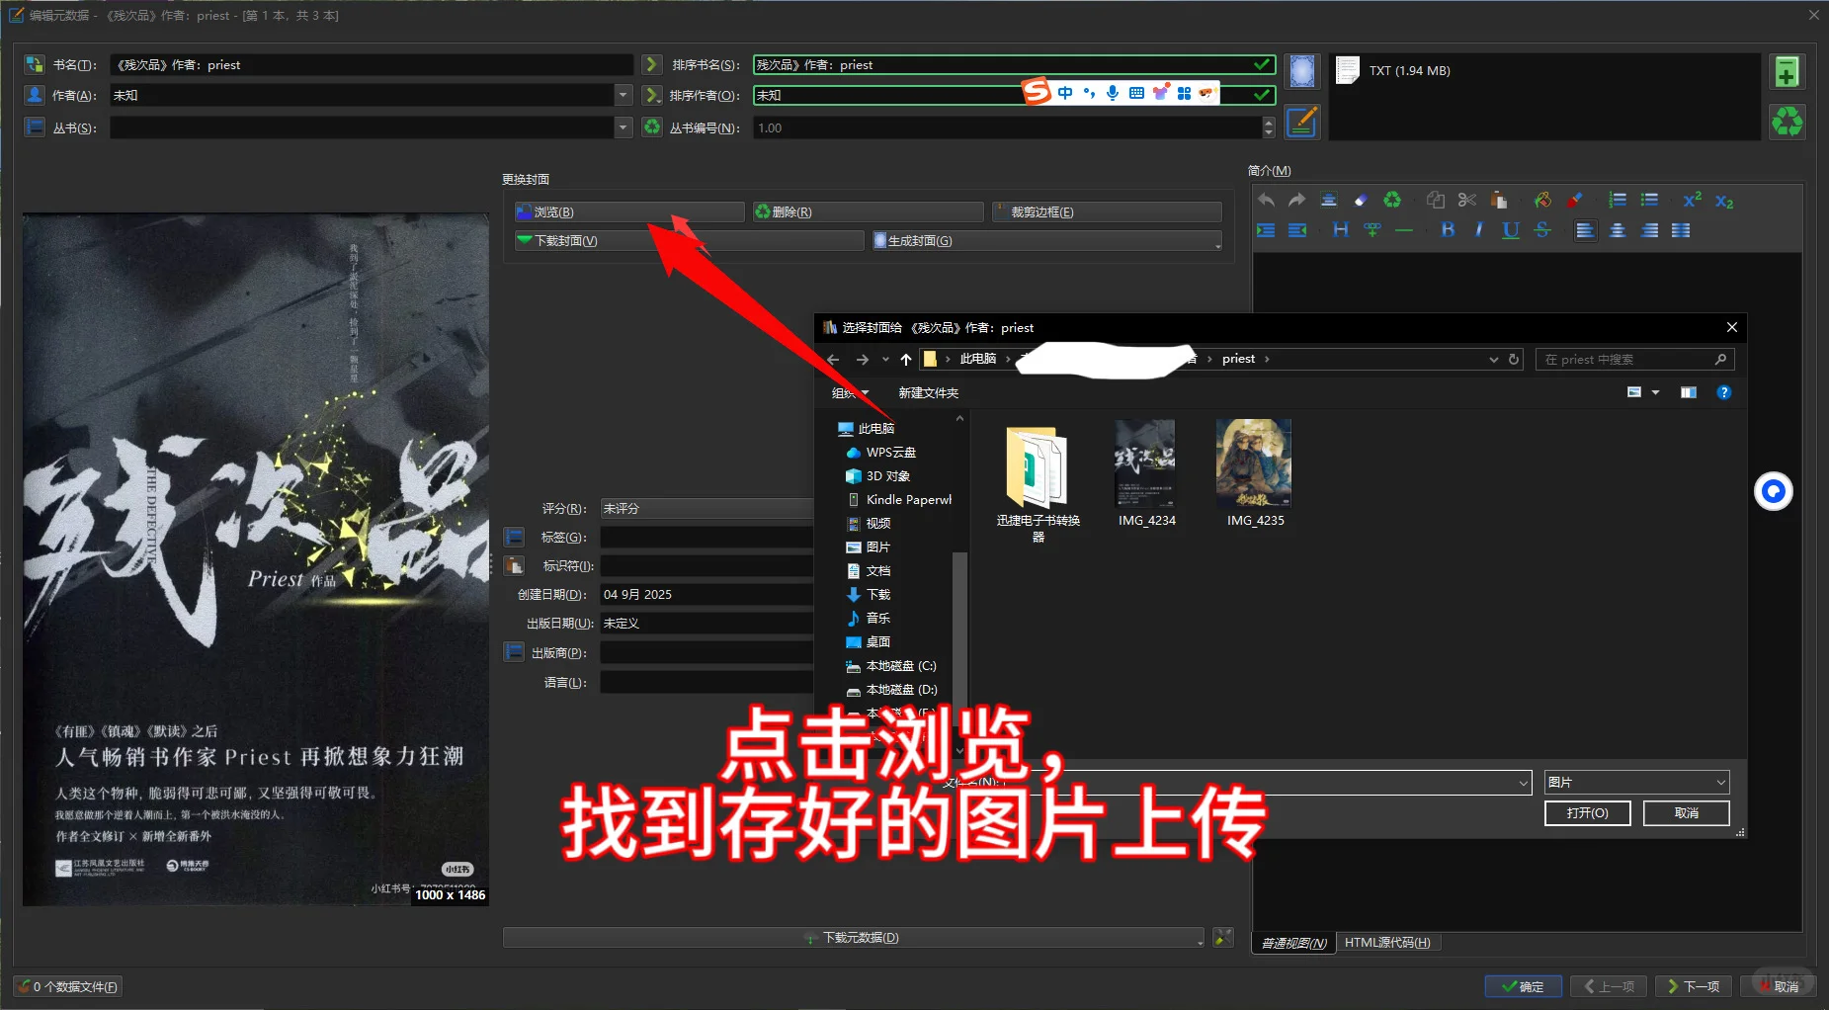Viewport: 1829px width, 1010px height.
Task: Click the set-cover-from-format icon beside TXT
Action: click(x=1302, y=71)
